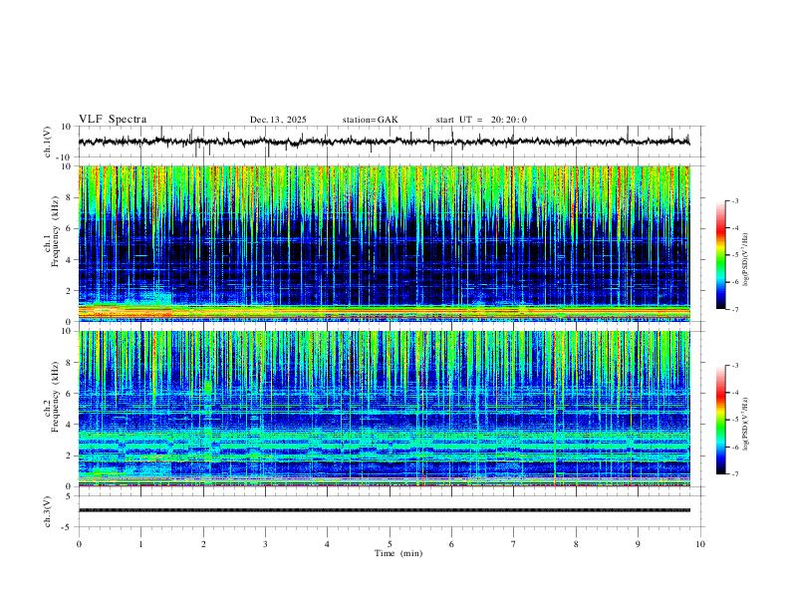
Task: Click the "8" kHz tick on ch.2 spectrogram
Action: point(69,363)
